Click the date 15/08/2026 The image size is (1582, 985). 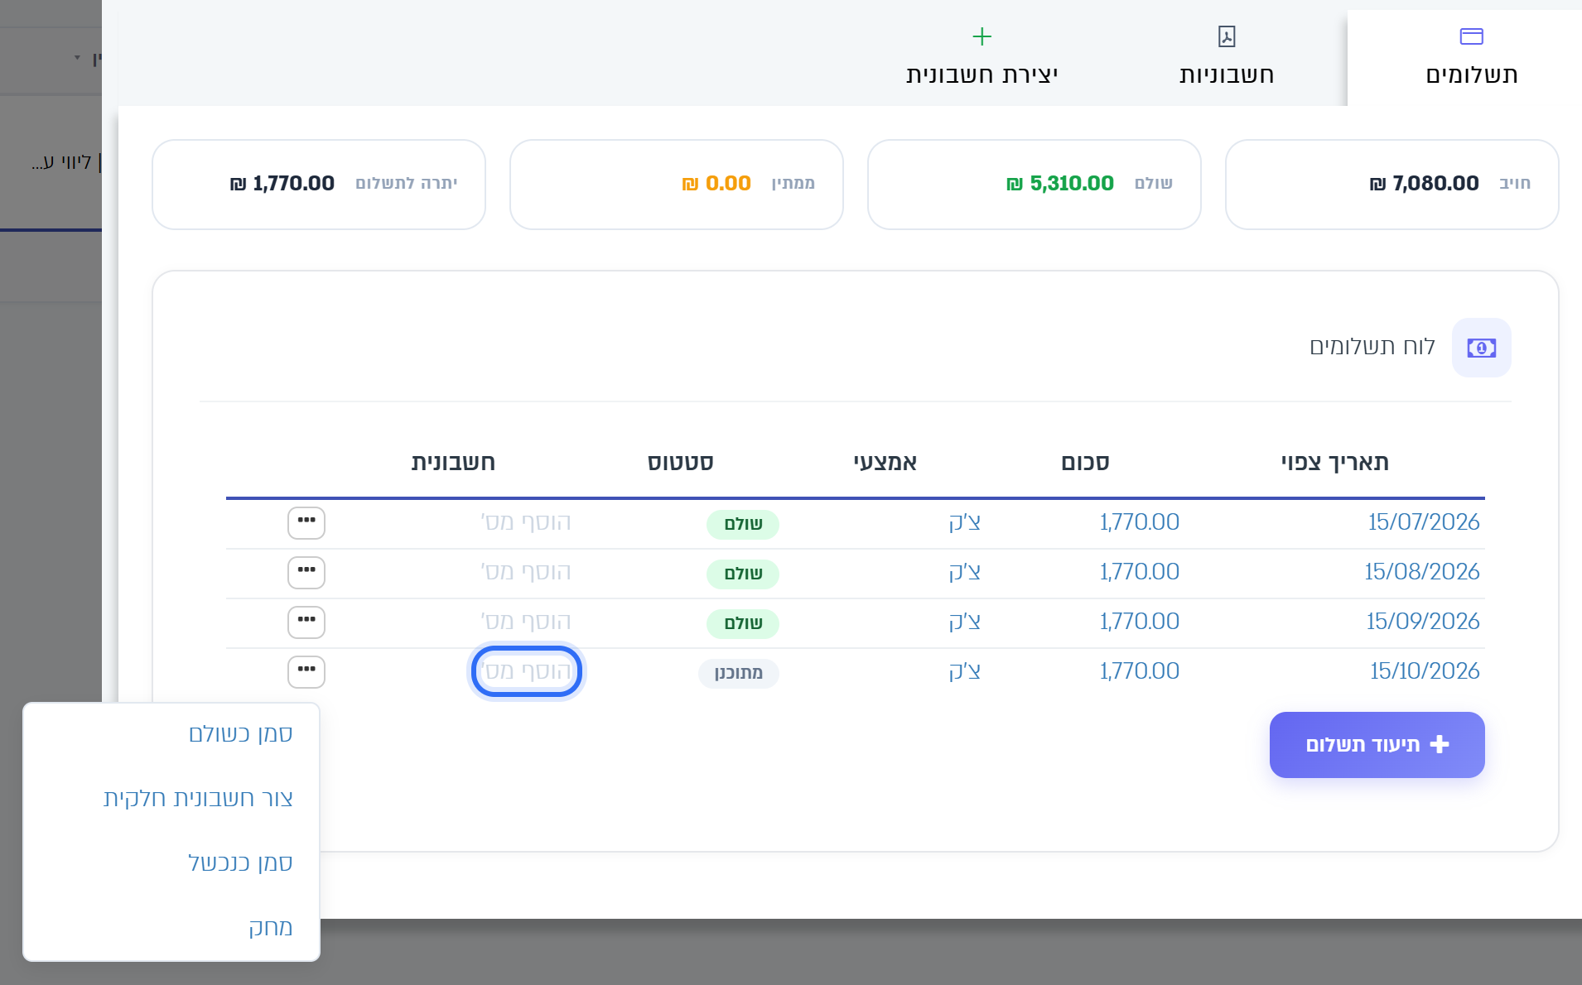tap(1422, 572)
